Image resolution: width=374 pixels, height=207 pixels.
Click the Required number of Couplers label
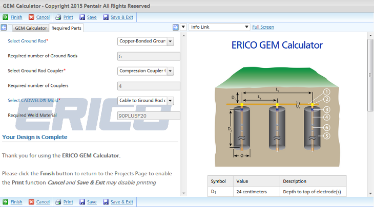tap(38, 85)
